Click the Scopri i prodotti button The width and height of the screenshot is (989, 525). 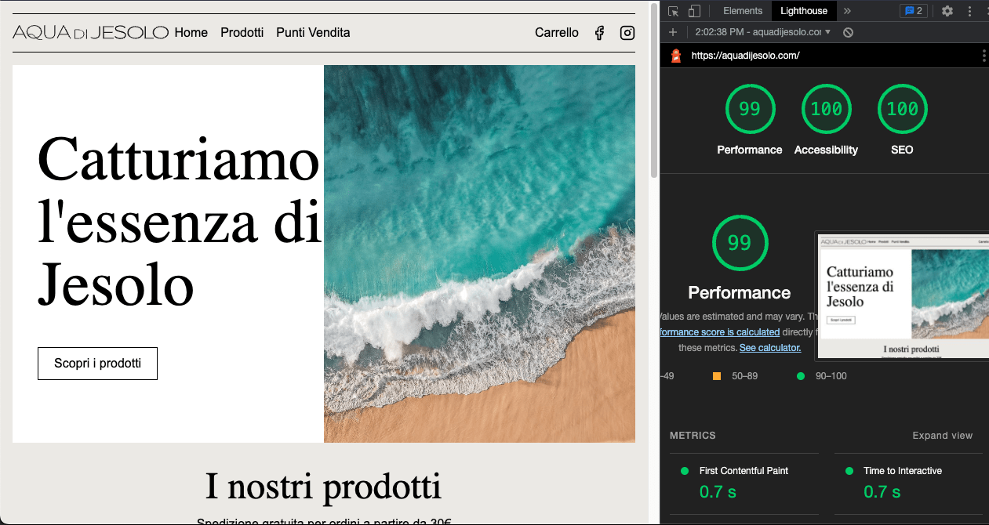[97, 364]
